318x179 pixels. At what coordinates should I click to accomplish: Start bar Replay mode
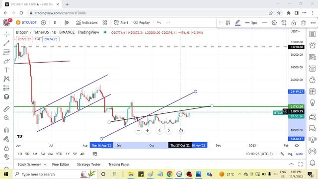point(142,22)
